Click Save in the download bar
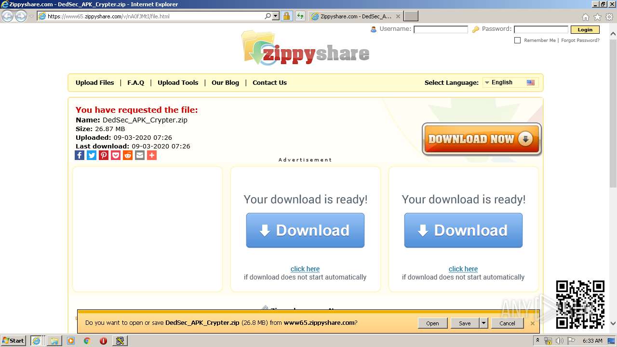The height and width of the screenshot is (347, 617). pyautogui.click(x=465, y=323)
